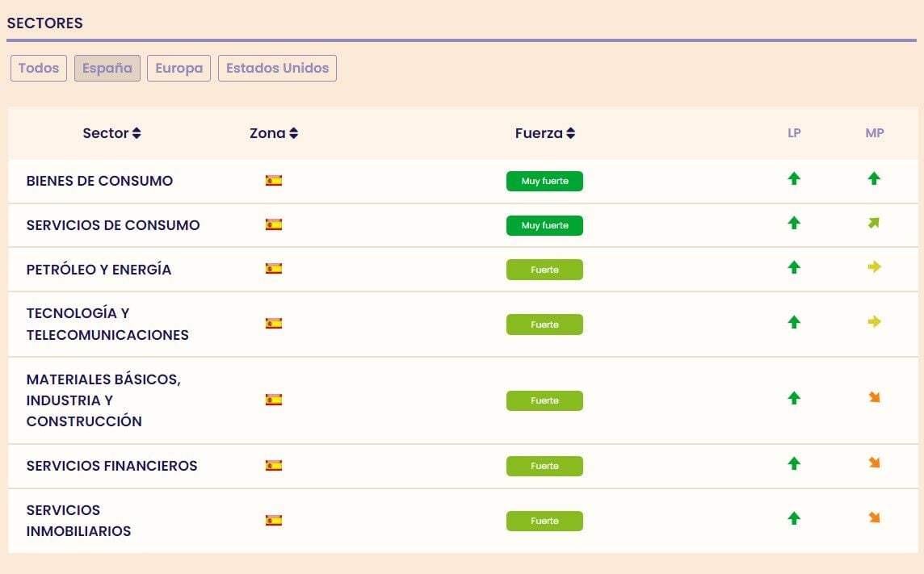Screen dimensions: 924x574
Task: Click the MP down arrow for Servicios Inmobiliarios
Action: tap(874, 517)
